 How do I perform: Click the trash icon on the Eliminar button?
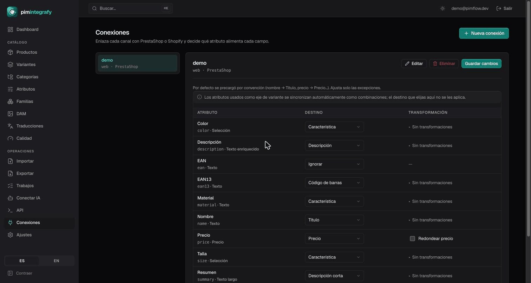point(435,64)
